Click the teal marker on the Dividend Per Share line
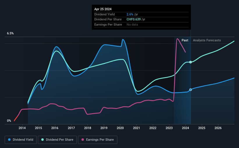Viewport: 239px width, 148px height. [x=190, y=62]
